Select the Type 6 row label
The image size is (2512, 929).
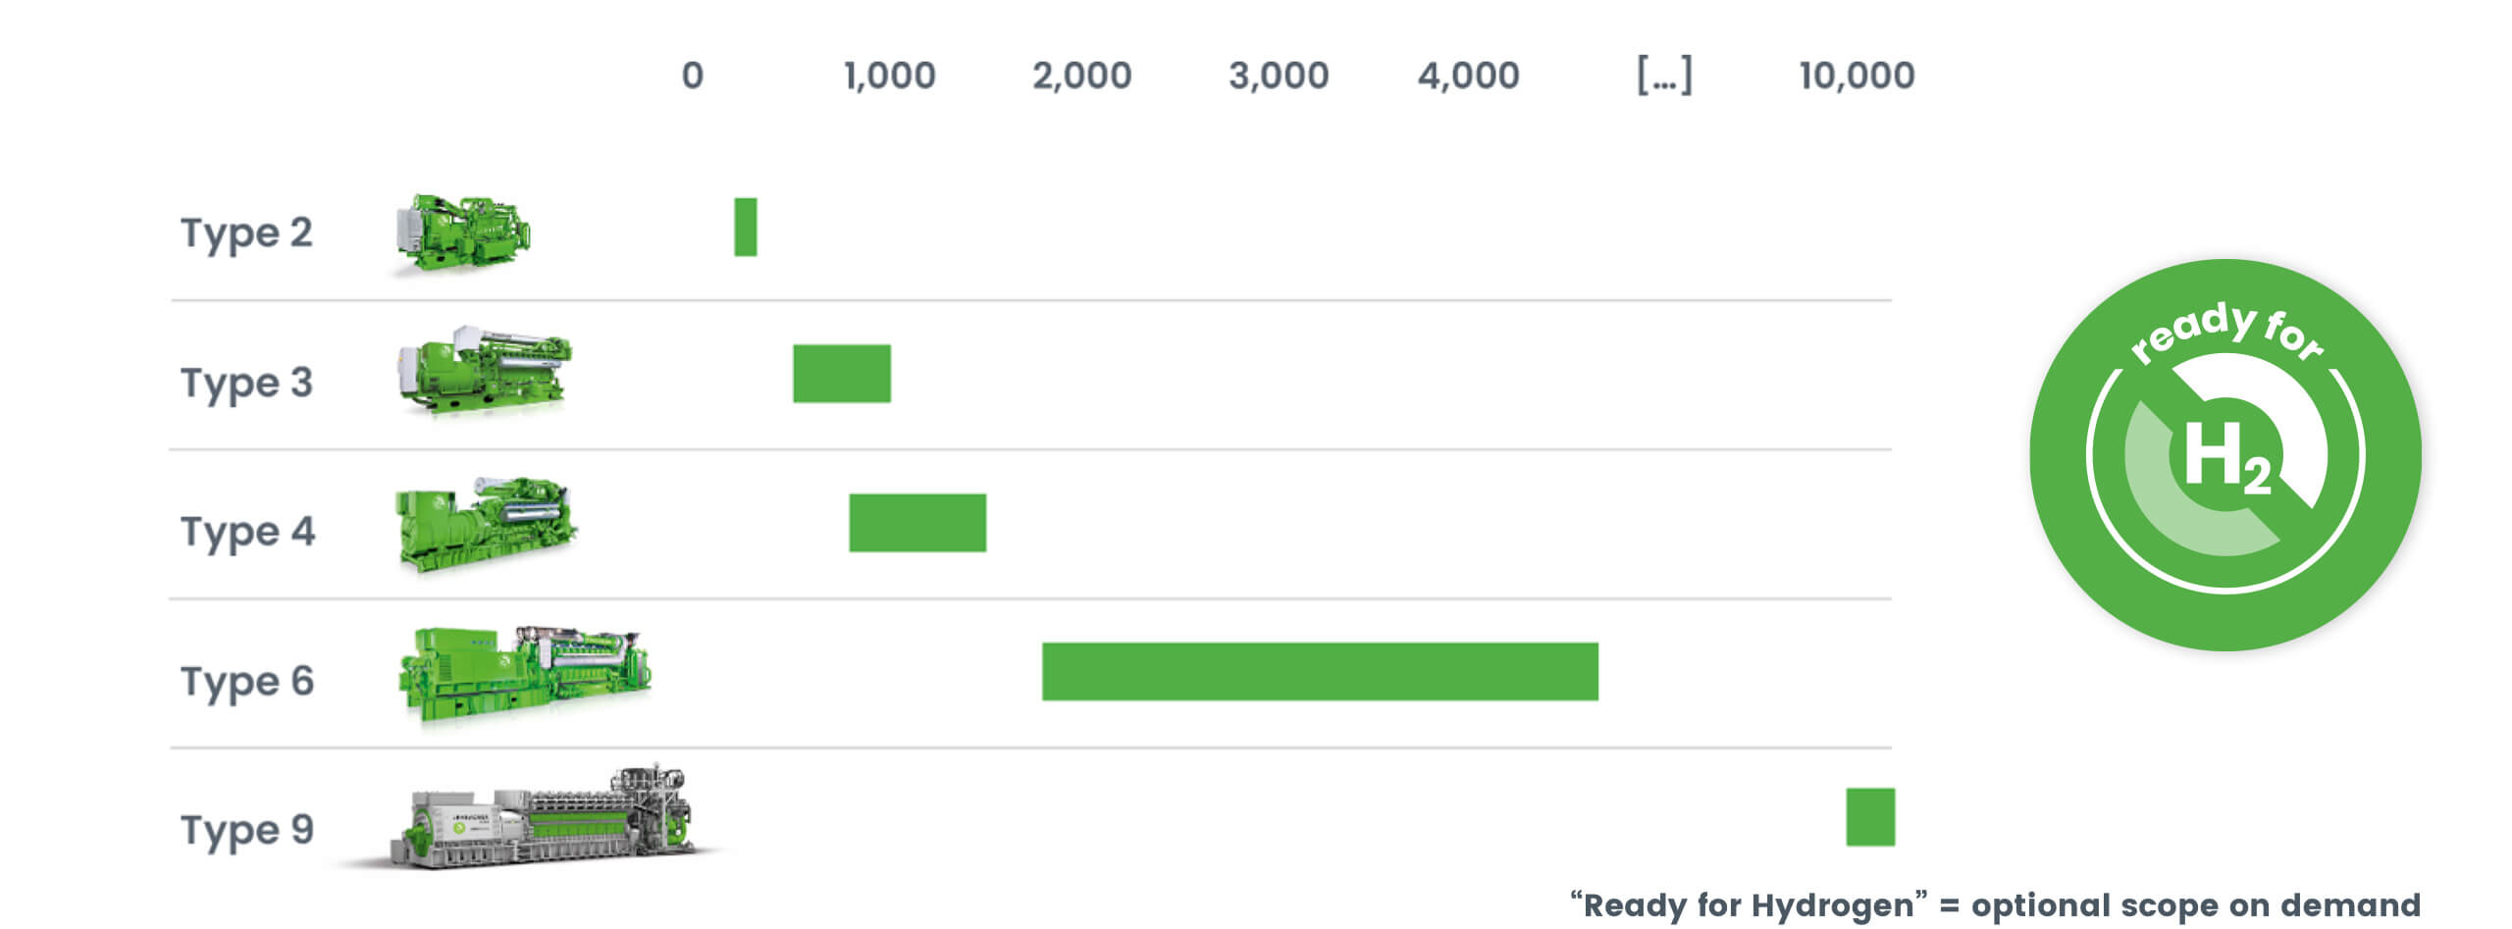247,681
